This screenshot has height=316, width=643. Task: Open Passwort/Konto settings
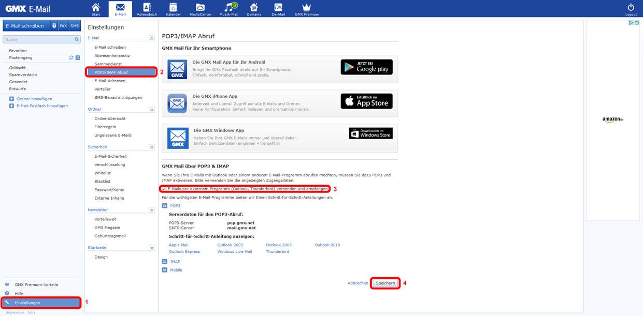109,190
